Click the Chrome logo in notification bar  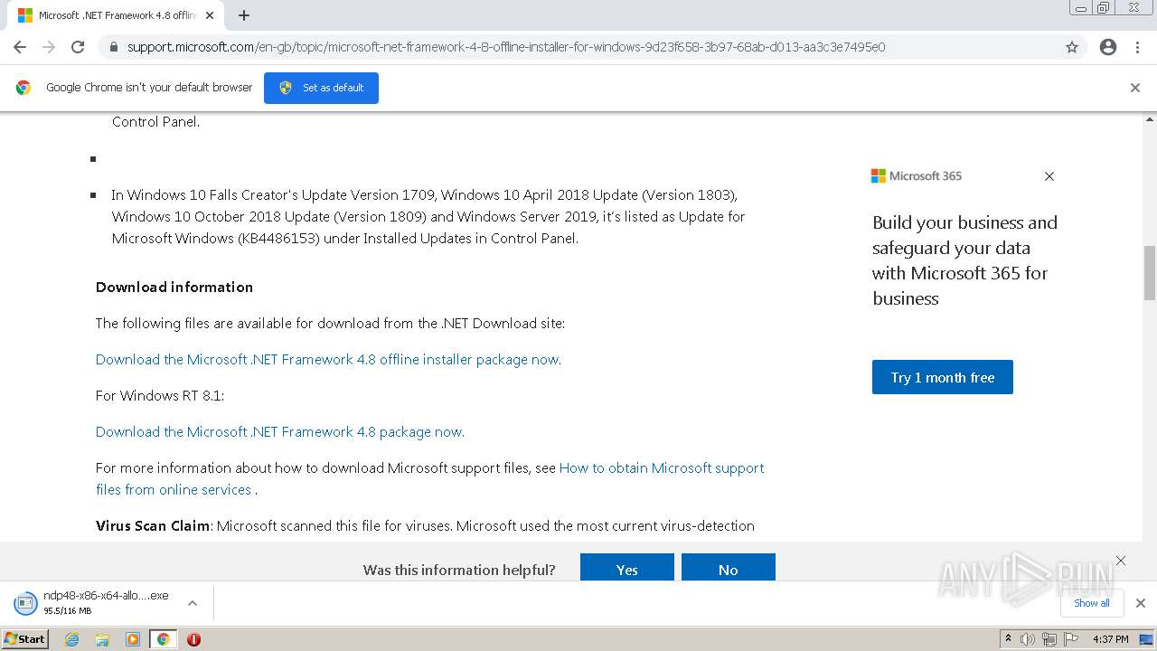point(24,88)
